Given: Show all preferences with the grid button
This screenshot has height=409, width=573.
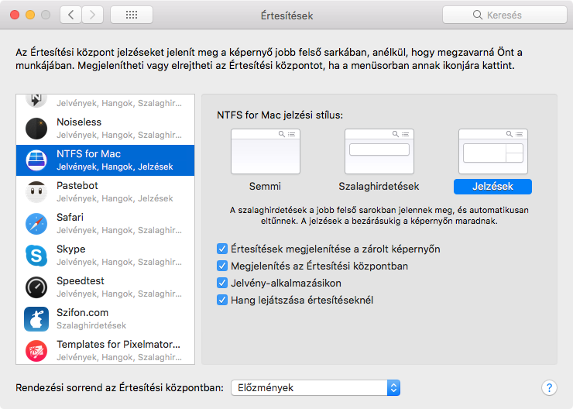Looking at the screenshot, I should (x=132, y=15).
